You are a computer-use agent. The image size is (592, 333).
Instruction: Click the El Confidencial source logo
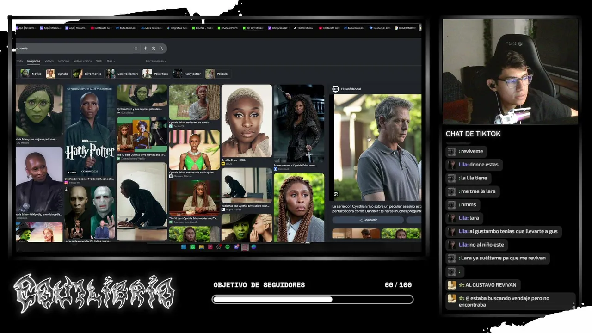(x=336, y=89)
